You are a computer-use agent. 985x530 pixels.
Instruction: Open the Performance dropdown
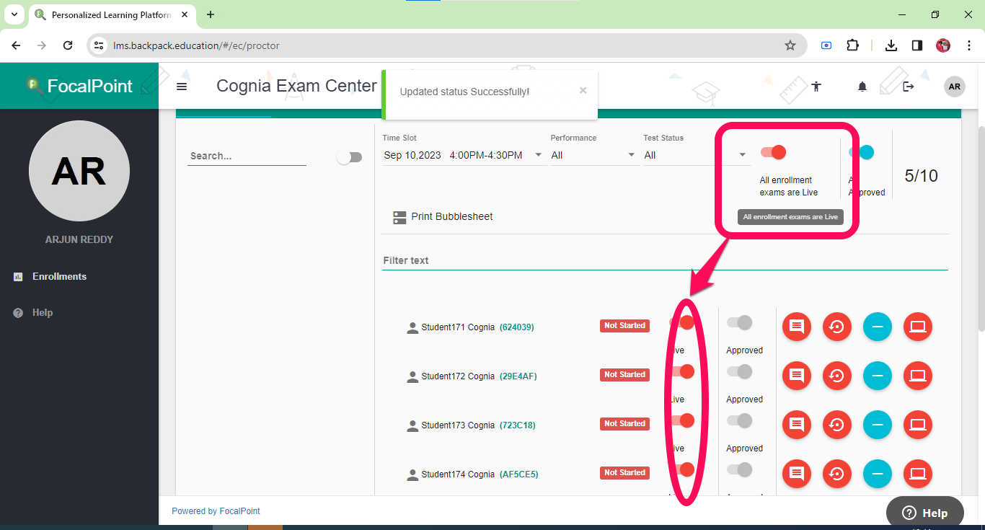click(593, 155)
